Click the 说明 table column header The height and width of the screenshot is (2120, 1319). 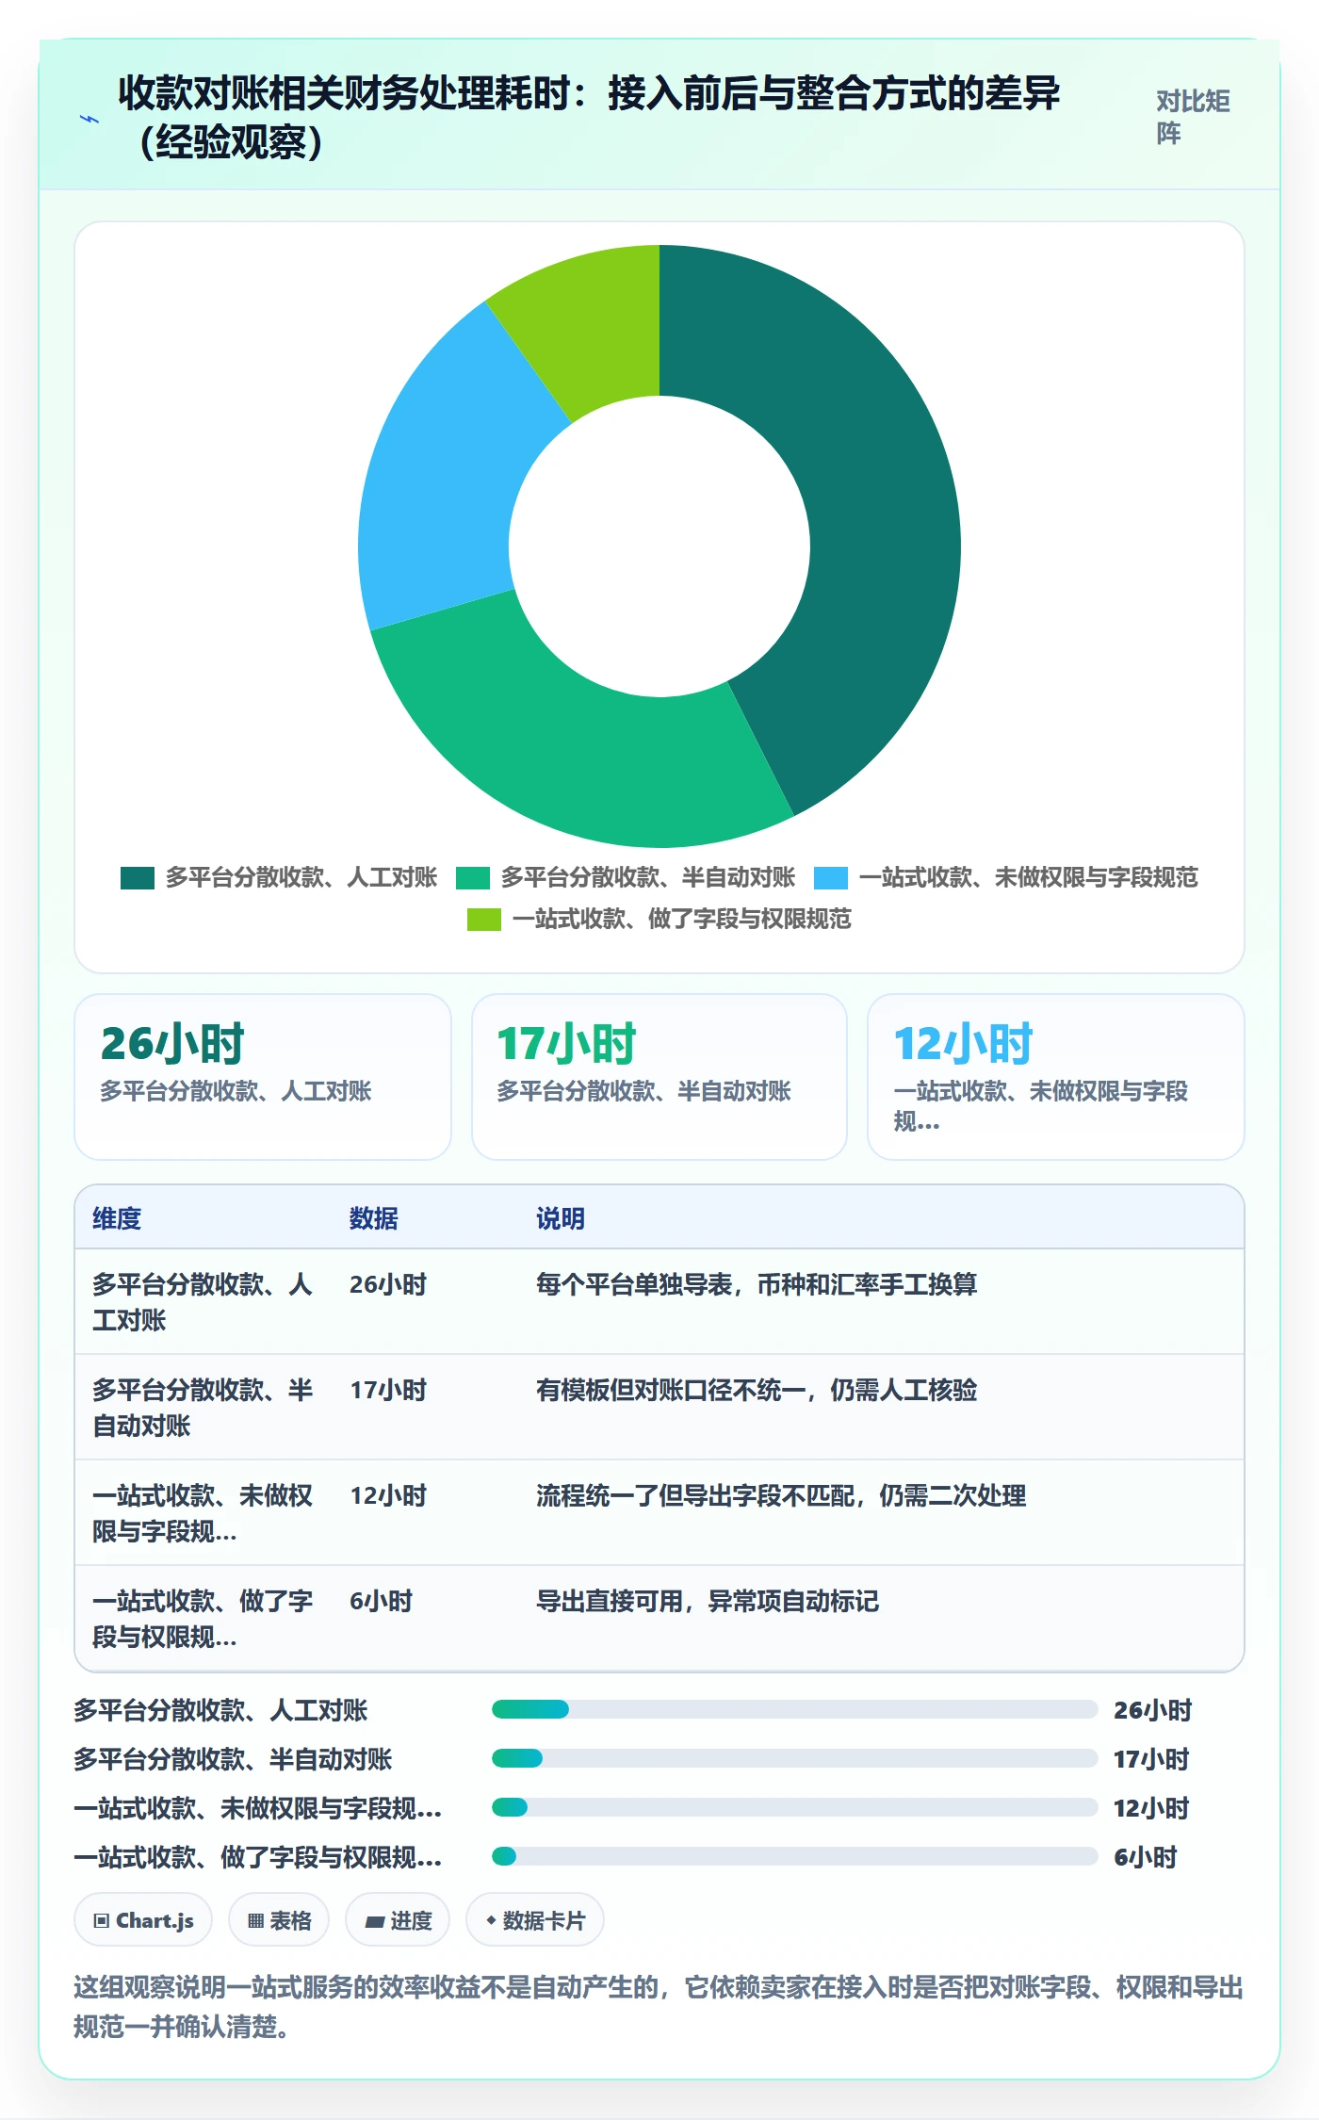click(x=561, y=1218)
